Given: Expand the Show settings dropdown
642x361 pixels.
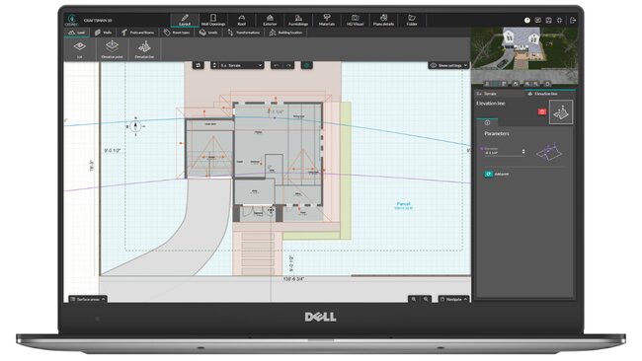Looking at the screenshot, I should point(448,65).
